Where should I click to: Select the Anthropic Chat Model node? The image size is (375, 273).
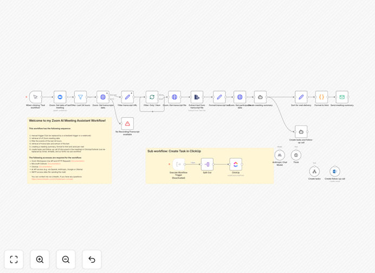(280, 155)
